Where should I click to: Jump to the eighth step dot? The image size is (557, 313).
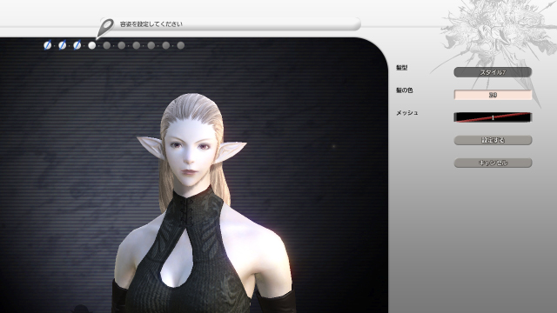click(151, 45)
